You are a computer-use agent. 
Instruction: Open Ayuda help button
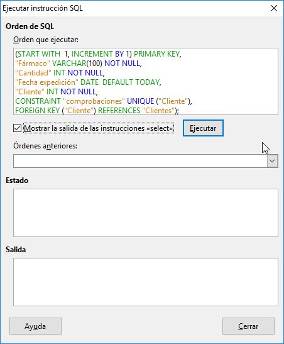(x=35, y=326)
